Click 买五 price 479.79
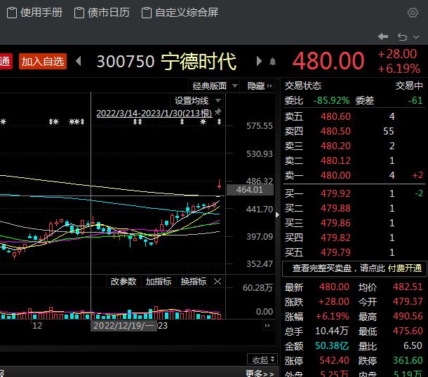 pos(335,252)
